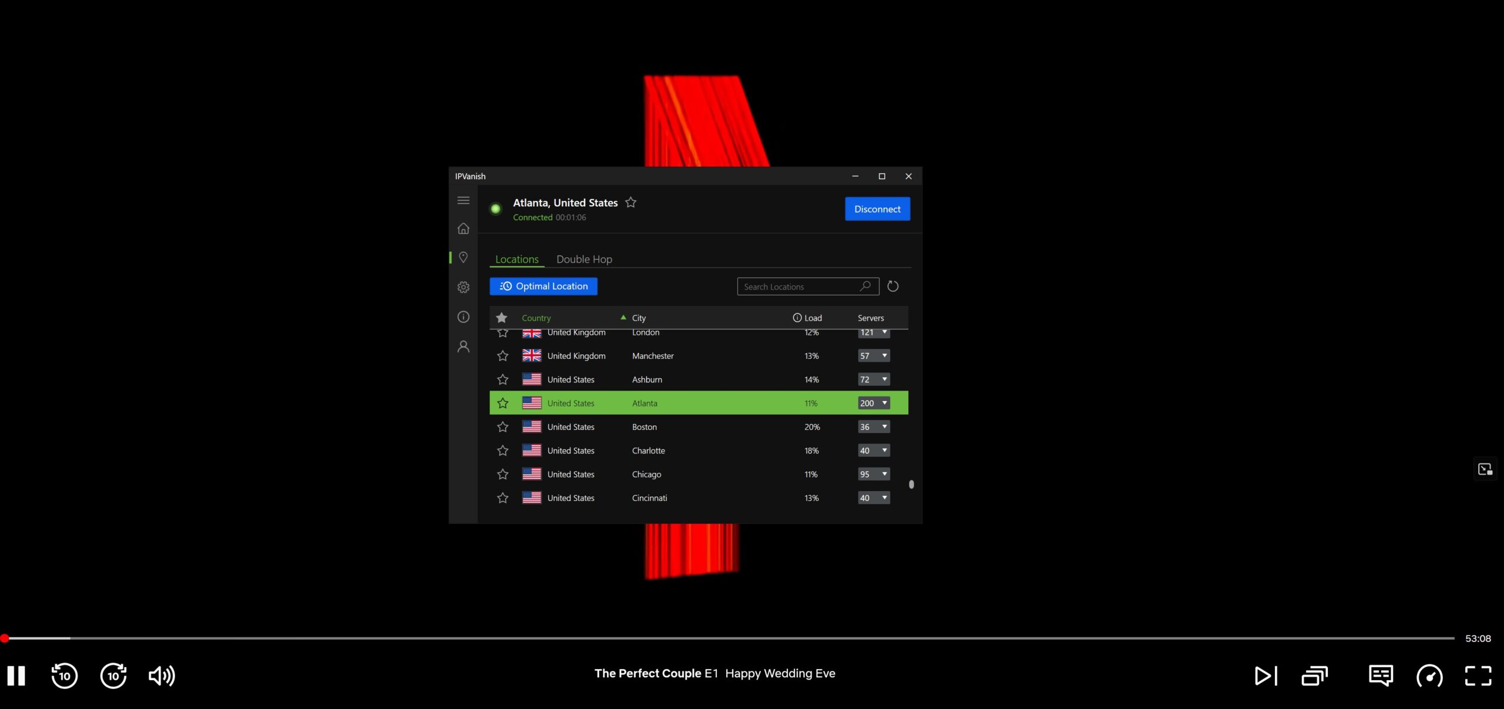Click the Load info icon in header
Screen dimensions: 1504x709
797,318
